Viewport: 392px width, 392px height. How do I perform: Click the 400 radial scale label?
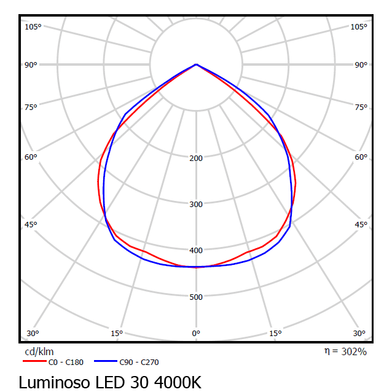tap(196, 251)
